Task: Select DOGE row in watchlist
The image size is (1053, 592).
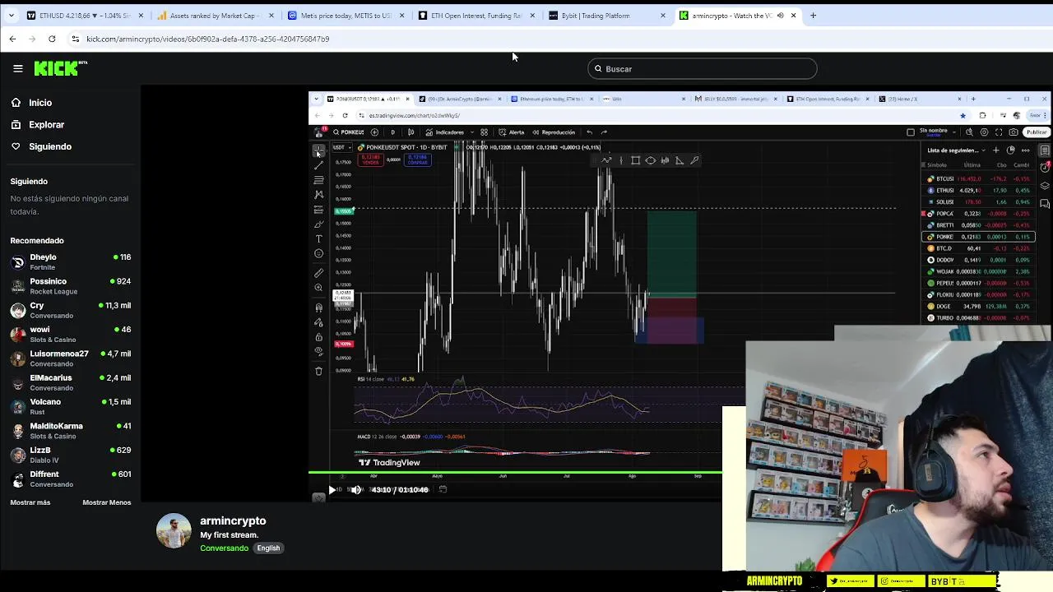Action: [x=979, y=307]
